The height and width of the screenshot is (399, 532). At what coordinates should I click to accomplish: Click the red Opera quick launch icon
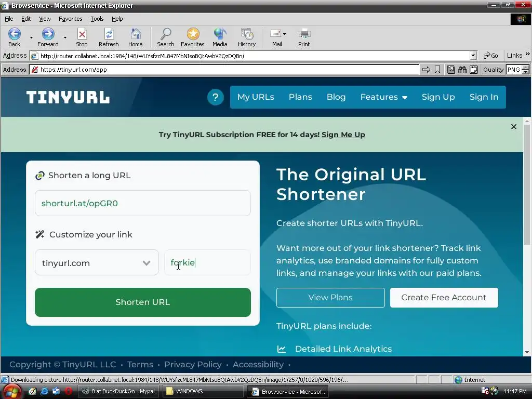(x=68, y=391)
